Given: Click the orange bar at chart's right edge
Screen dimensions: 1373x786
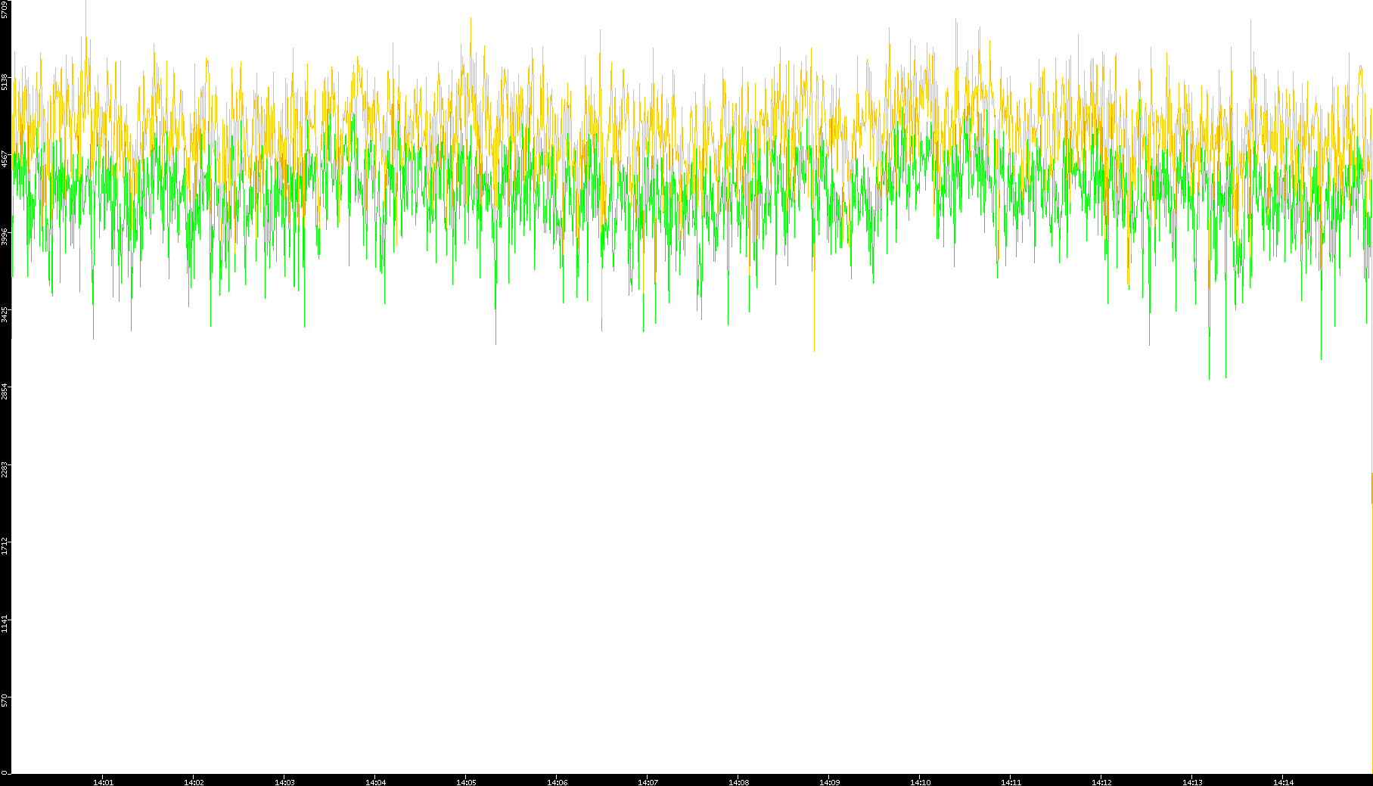Looking at the screenshot, I should click(x=1371, y=488).
